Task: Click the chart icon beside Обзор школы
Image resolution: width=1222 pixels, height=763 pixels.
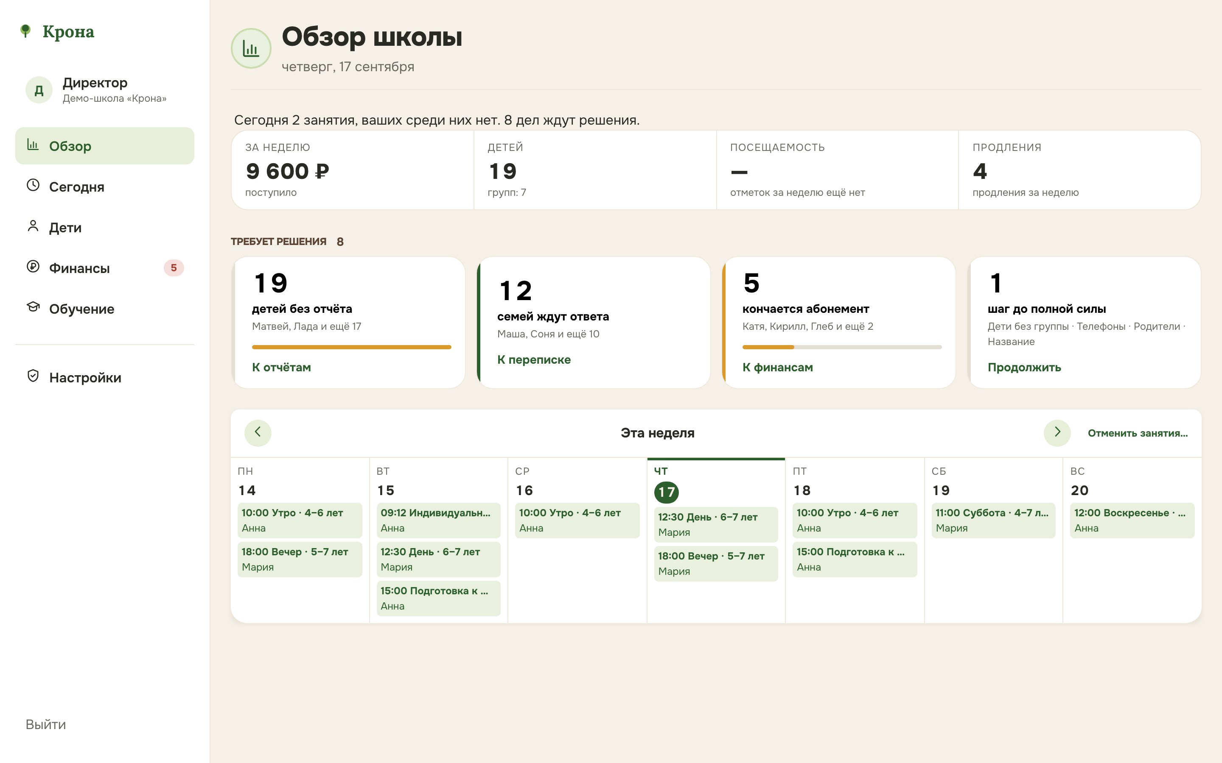Action: (x=251, y=48)
